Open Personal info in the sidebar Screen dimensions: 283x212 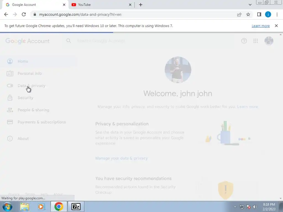[38, 73]
